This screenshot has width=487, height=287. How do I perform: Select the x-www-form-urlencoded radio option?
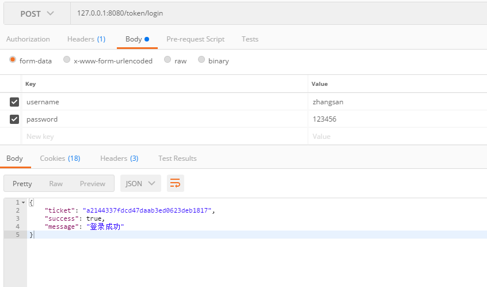point(67,59)
